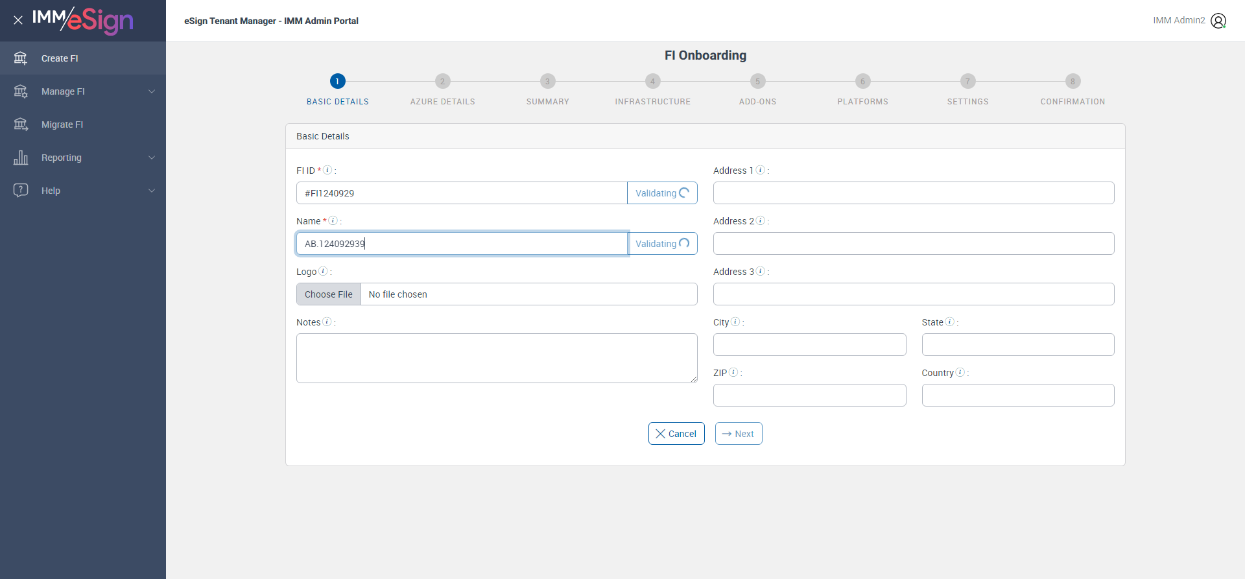Click the Notes info icon
This screenshot has height=579, width=1245.
click(327, 322)
